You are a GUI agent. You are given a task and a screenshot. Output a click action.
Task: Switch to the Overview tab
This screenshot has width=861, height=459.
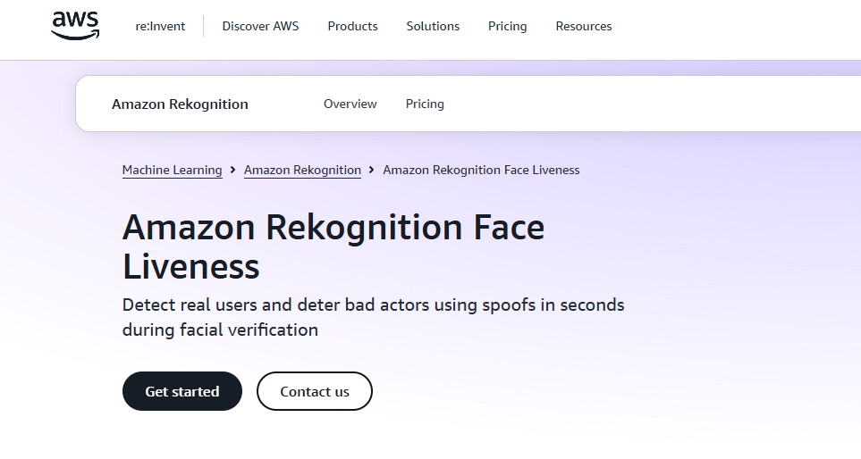(350, 104)
